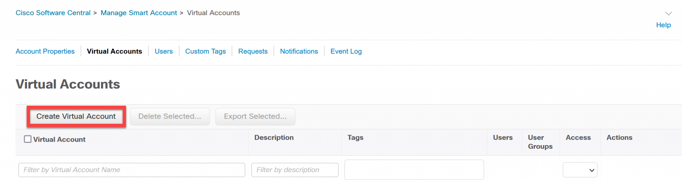682x180 pixels.
Task: Click the Tags filter box
Action: (x=414, y=170)
